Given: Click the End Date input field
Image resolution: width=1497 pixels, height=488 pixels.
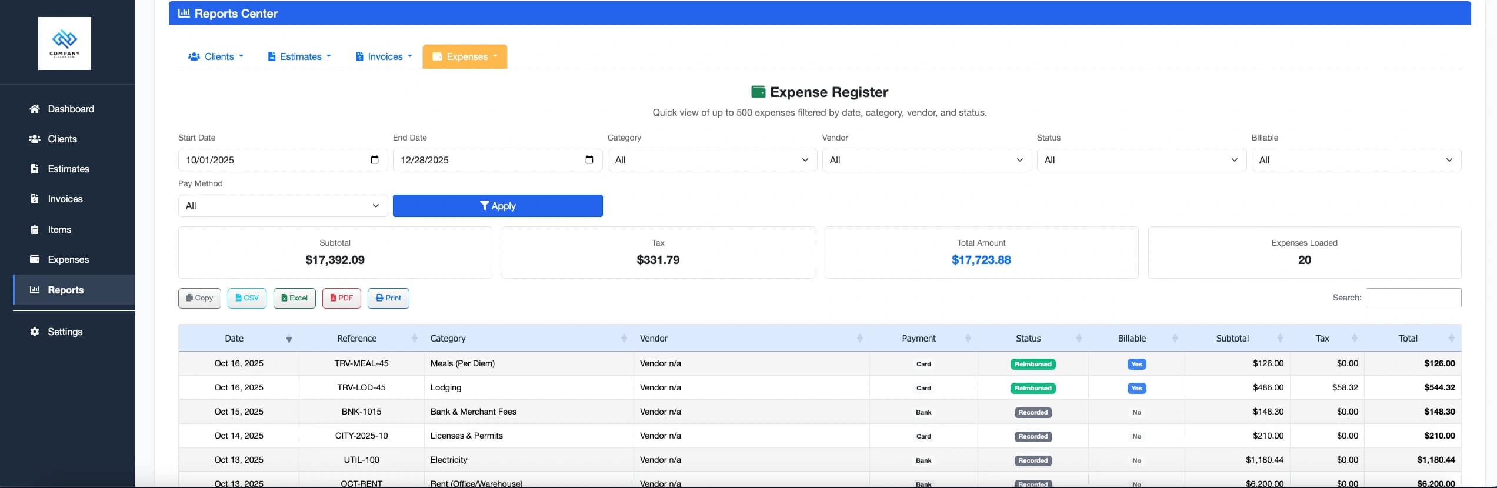Looking at the screenshot, I should [498, 160].
